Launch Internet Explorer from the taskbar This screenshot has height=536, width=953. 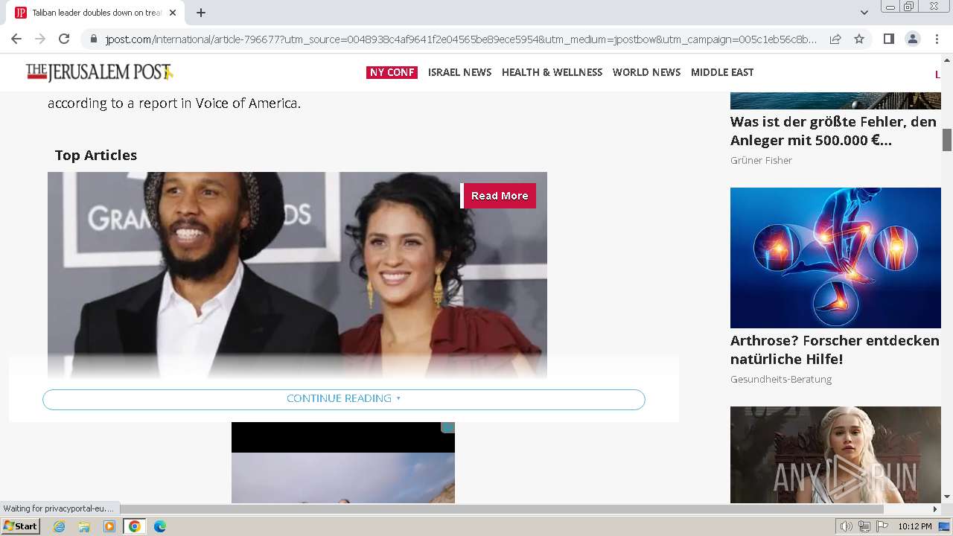[x=59, y=526]
